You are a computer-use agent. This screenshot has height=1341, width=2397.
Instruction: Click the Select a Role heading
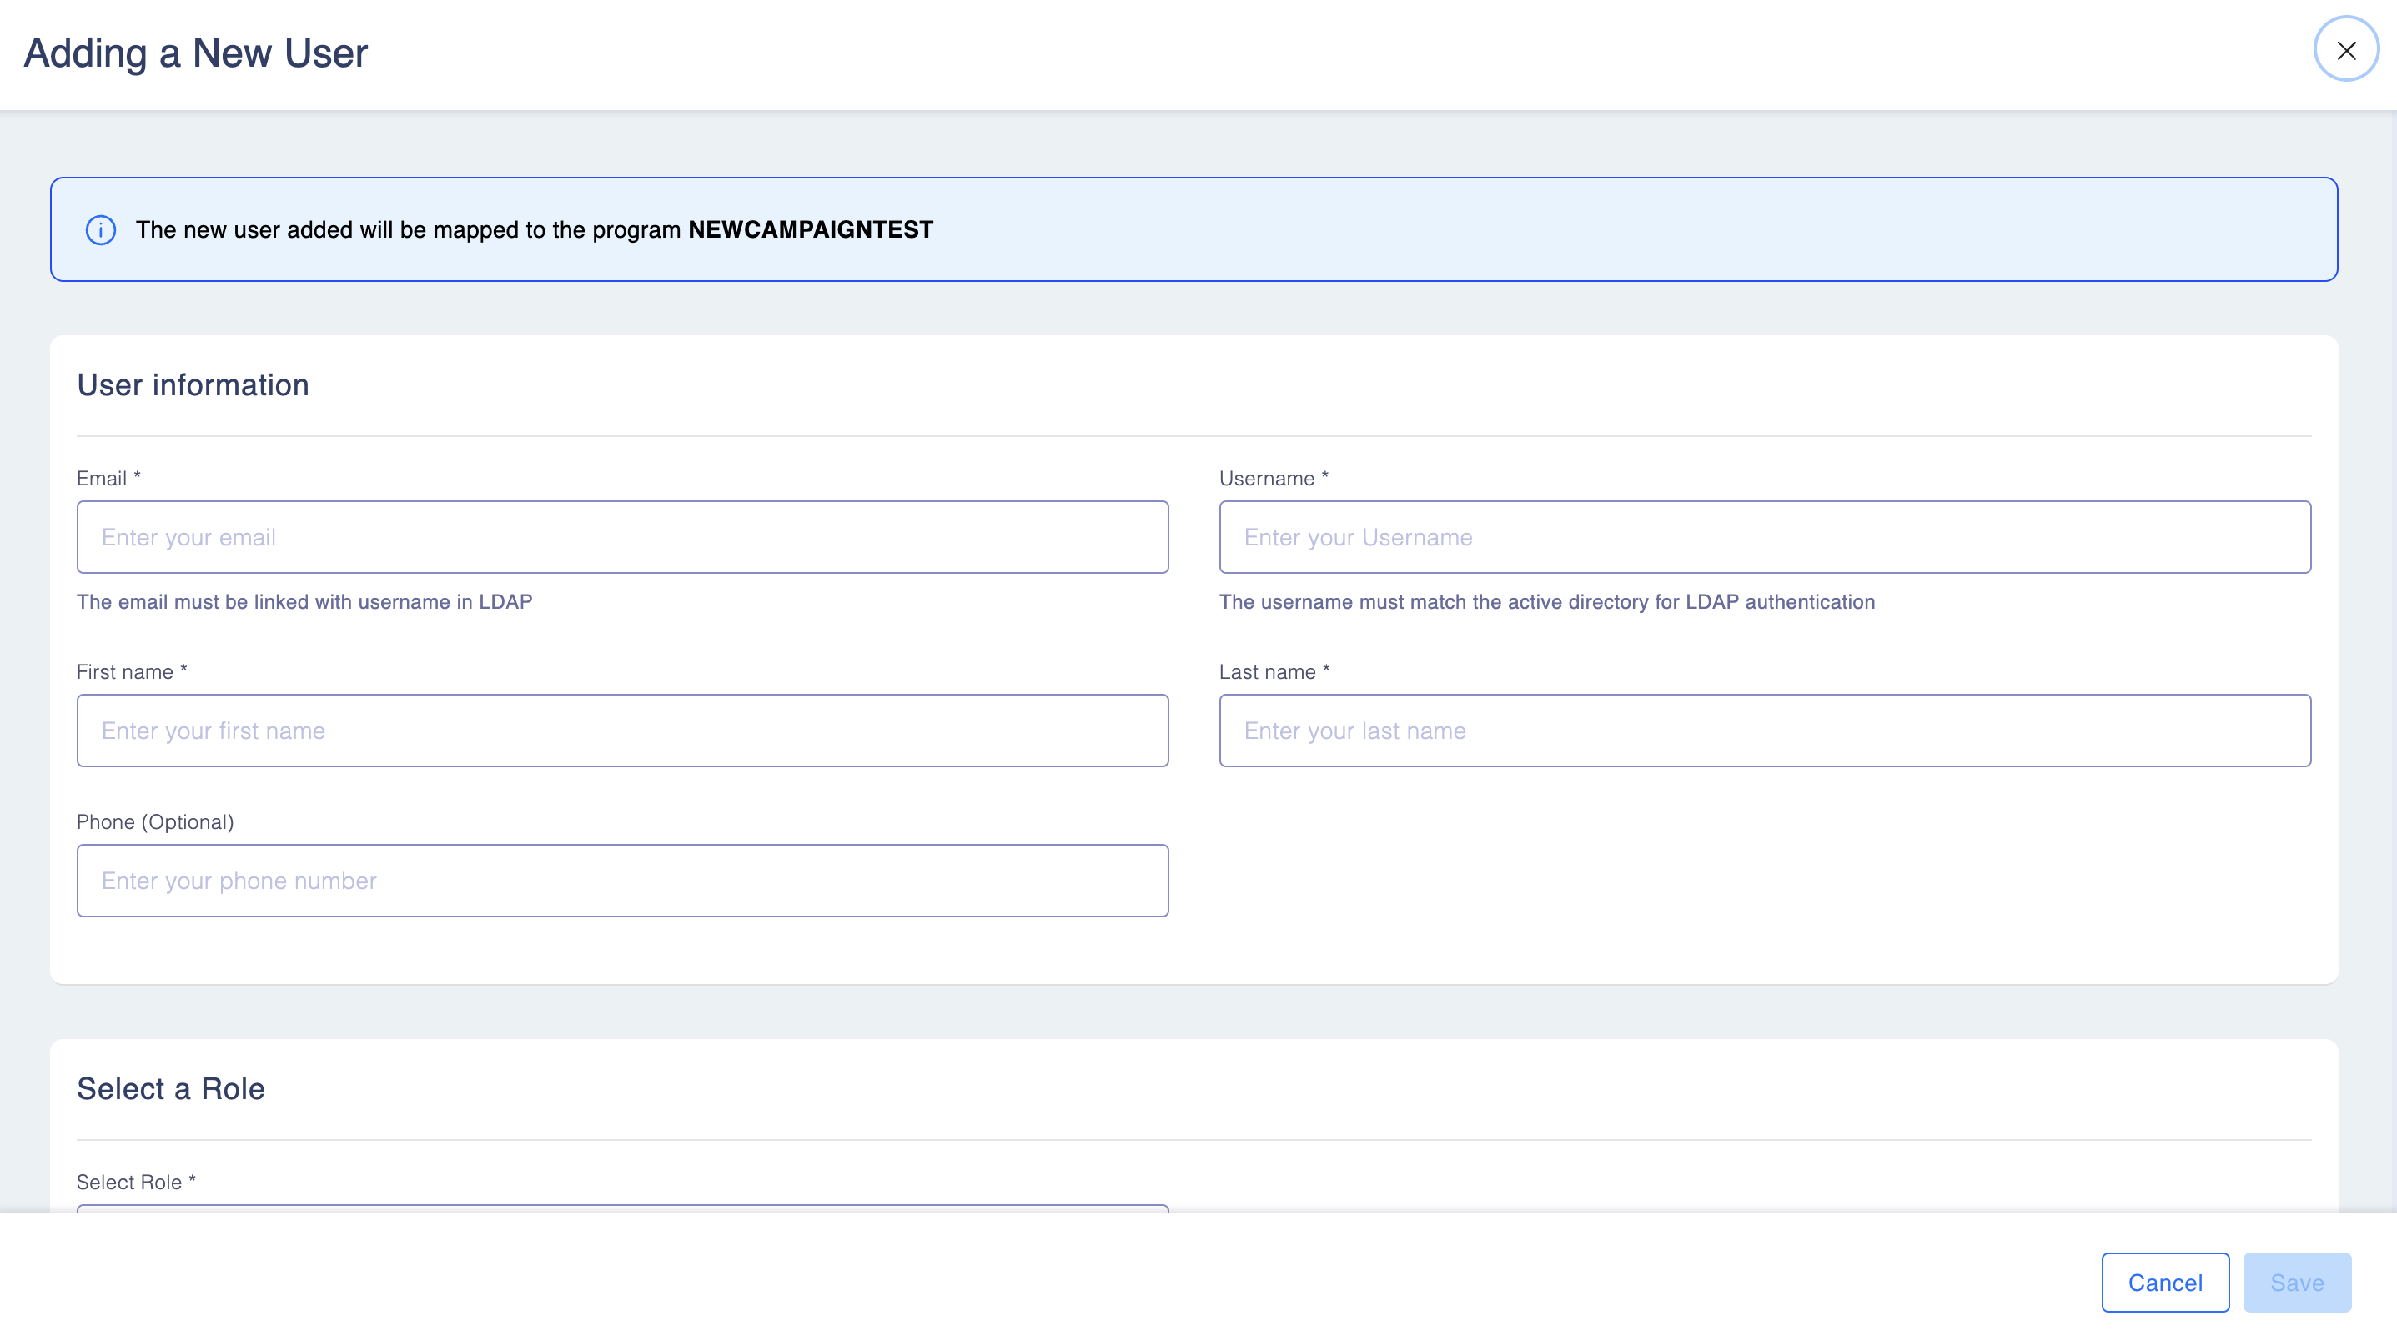170,1089
